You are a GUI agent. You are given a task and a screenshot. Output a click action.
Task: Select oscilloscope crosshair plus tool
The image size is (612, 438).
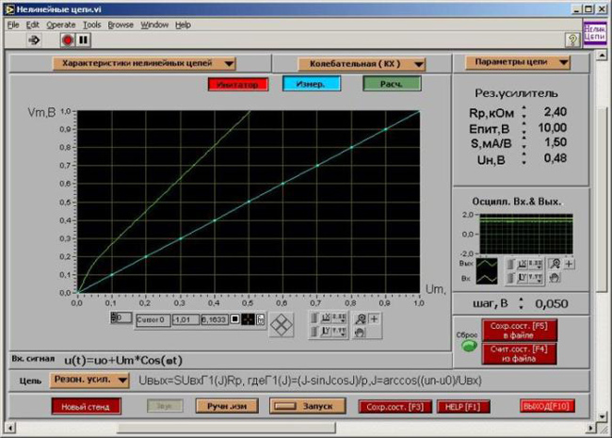tap(569, 265)
